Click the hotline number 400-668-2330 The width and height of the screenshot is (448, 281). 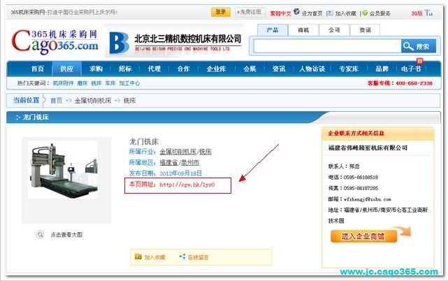pyautogui.click(x=414, y=83)
